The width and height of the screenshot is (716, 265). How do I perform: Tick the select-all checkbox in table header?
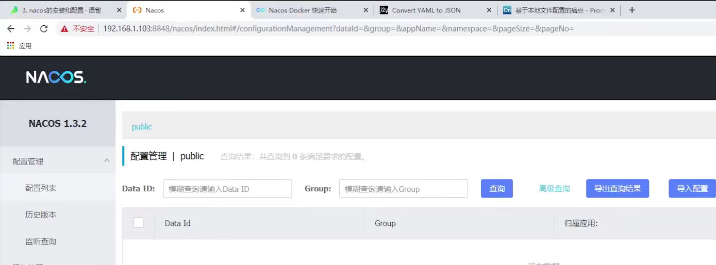click(x=138, y=223)
